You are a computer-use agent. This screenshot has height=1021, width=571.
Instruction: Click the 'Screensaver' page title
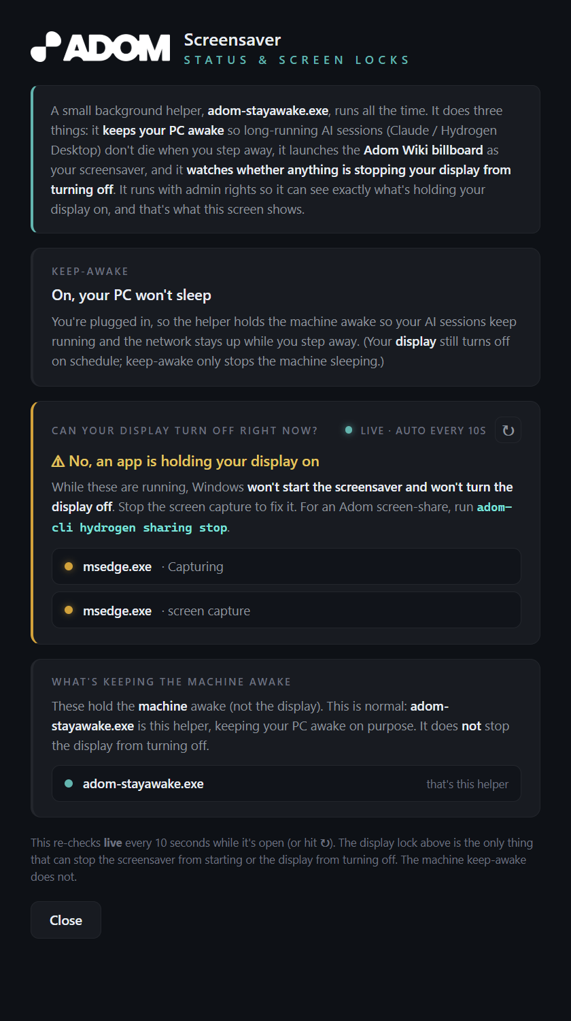(232, 40)
